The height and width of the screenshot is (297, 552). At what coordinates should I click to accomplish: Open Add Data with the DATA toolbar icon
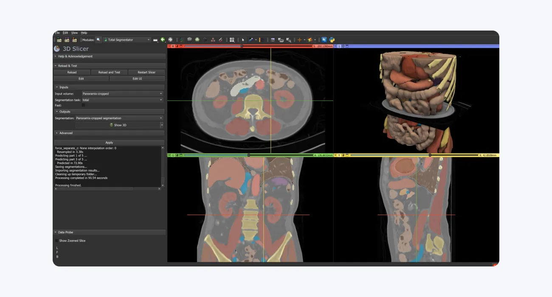pos(59,39)
